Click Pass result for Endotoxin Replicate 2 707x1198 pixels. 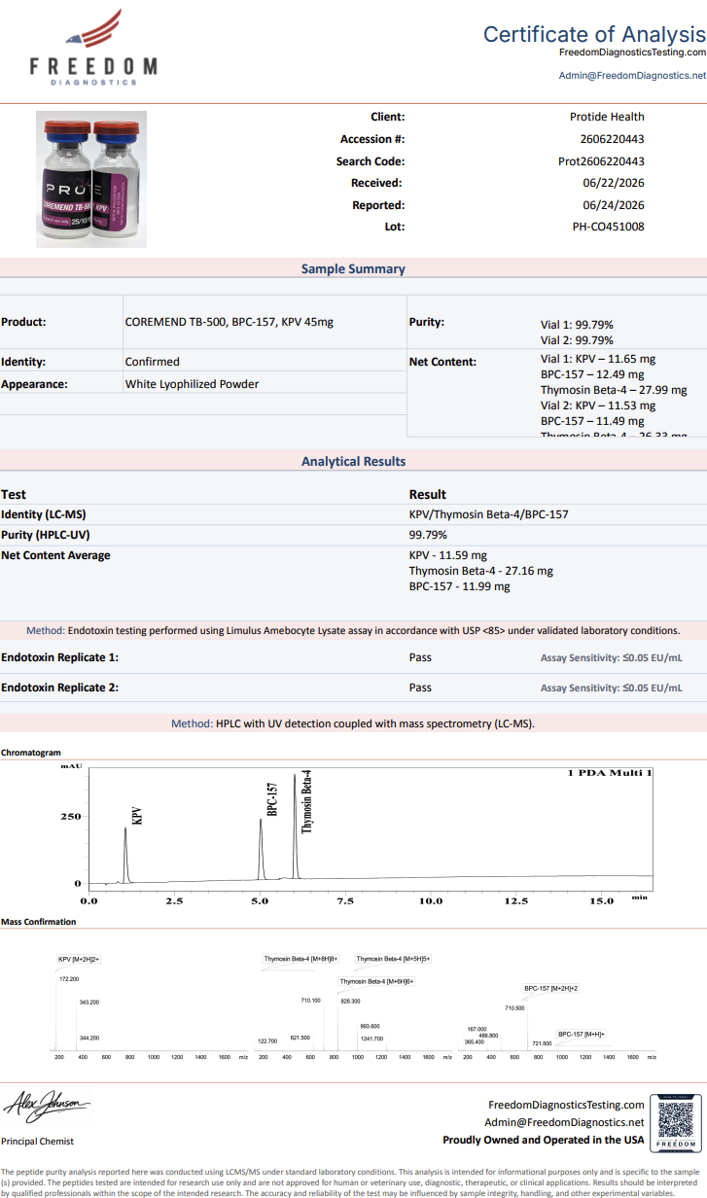420,687
